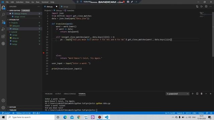The height and width of the screenshot is (120, 214).
Task: Open the Selection menu
Action: 20,2
